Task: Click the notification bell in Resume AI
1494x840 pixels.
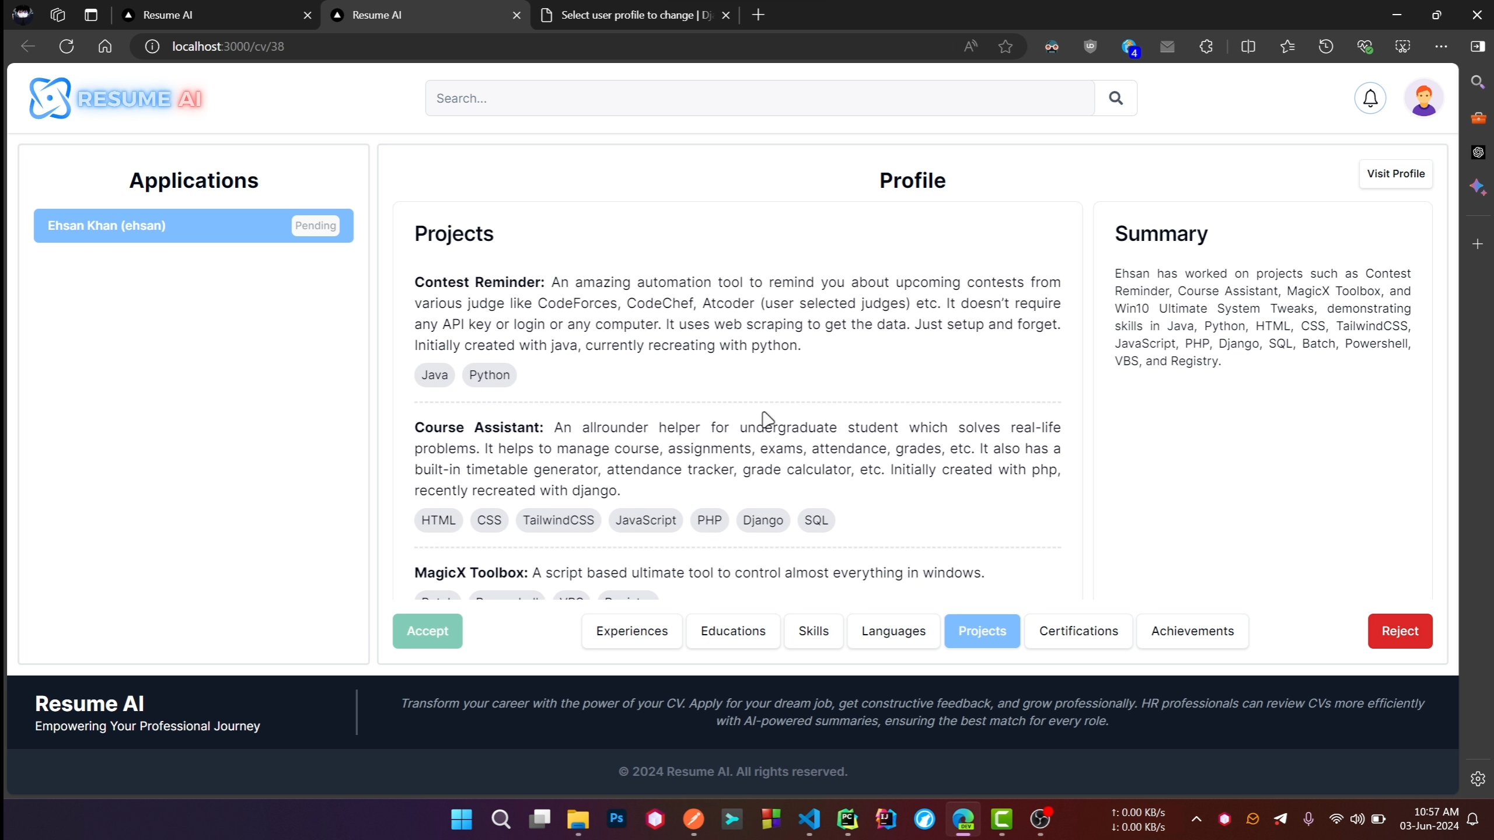Action: pos(1370,98)
